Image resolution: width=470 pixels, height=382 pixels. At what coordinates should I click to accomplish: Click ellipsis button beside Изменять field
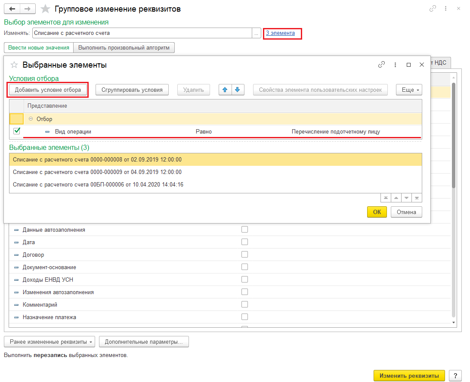(256, 33)
